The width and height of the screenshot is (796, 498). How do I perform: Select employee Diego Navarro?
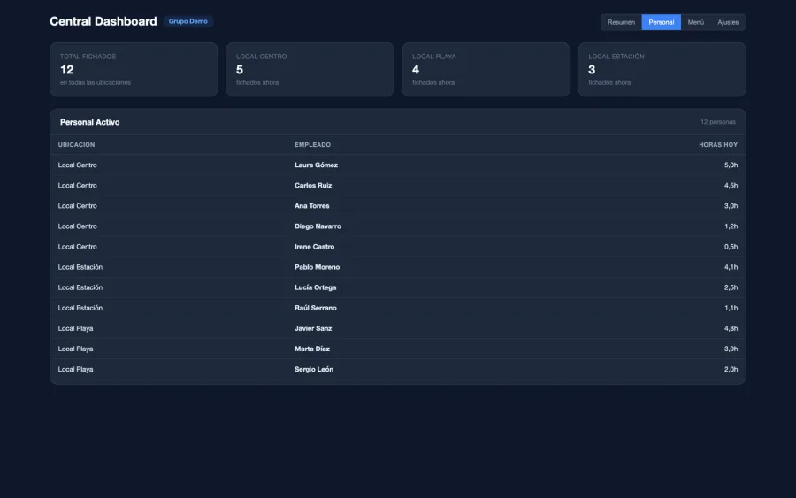(318, 226)
